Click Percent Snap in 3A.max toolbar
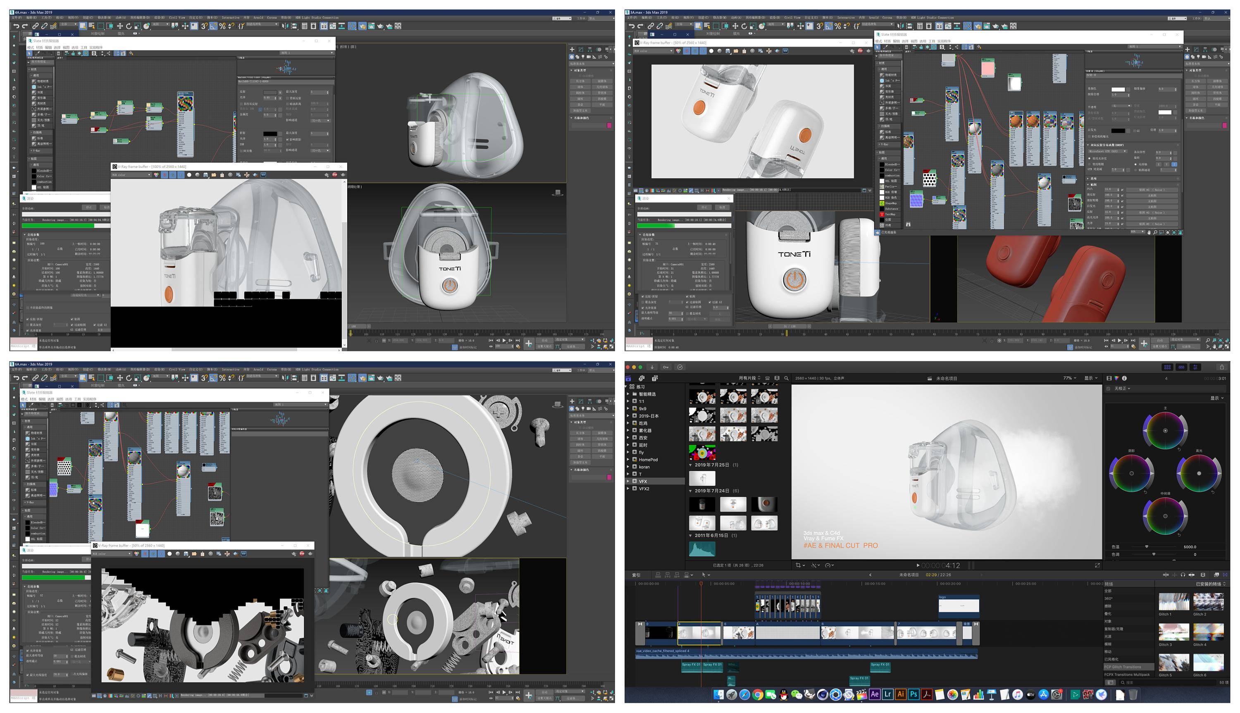 coord(837,26)
